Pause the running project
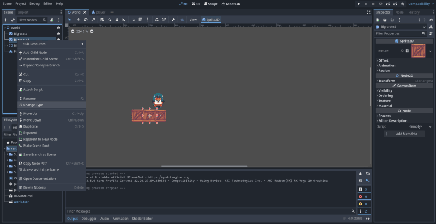436x224 pixels. click(366, 4)
